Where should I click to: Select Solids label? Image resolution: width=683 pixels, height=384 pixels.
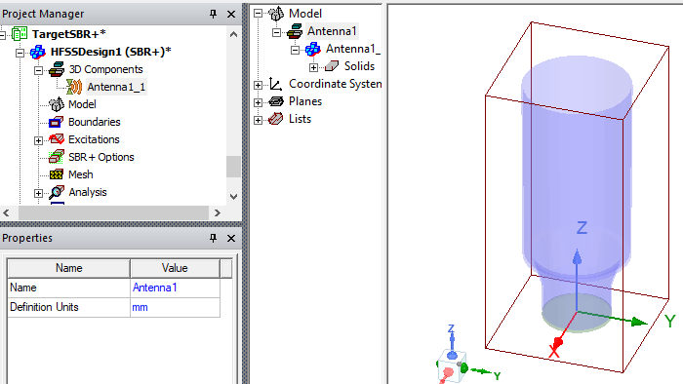pyautogui.click(x=359, y=66)
